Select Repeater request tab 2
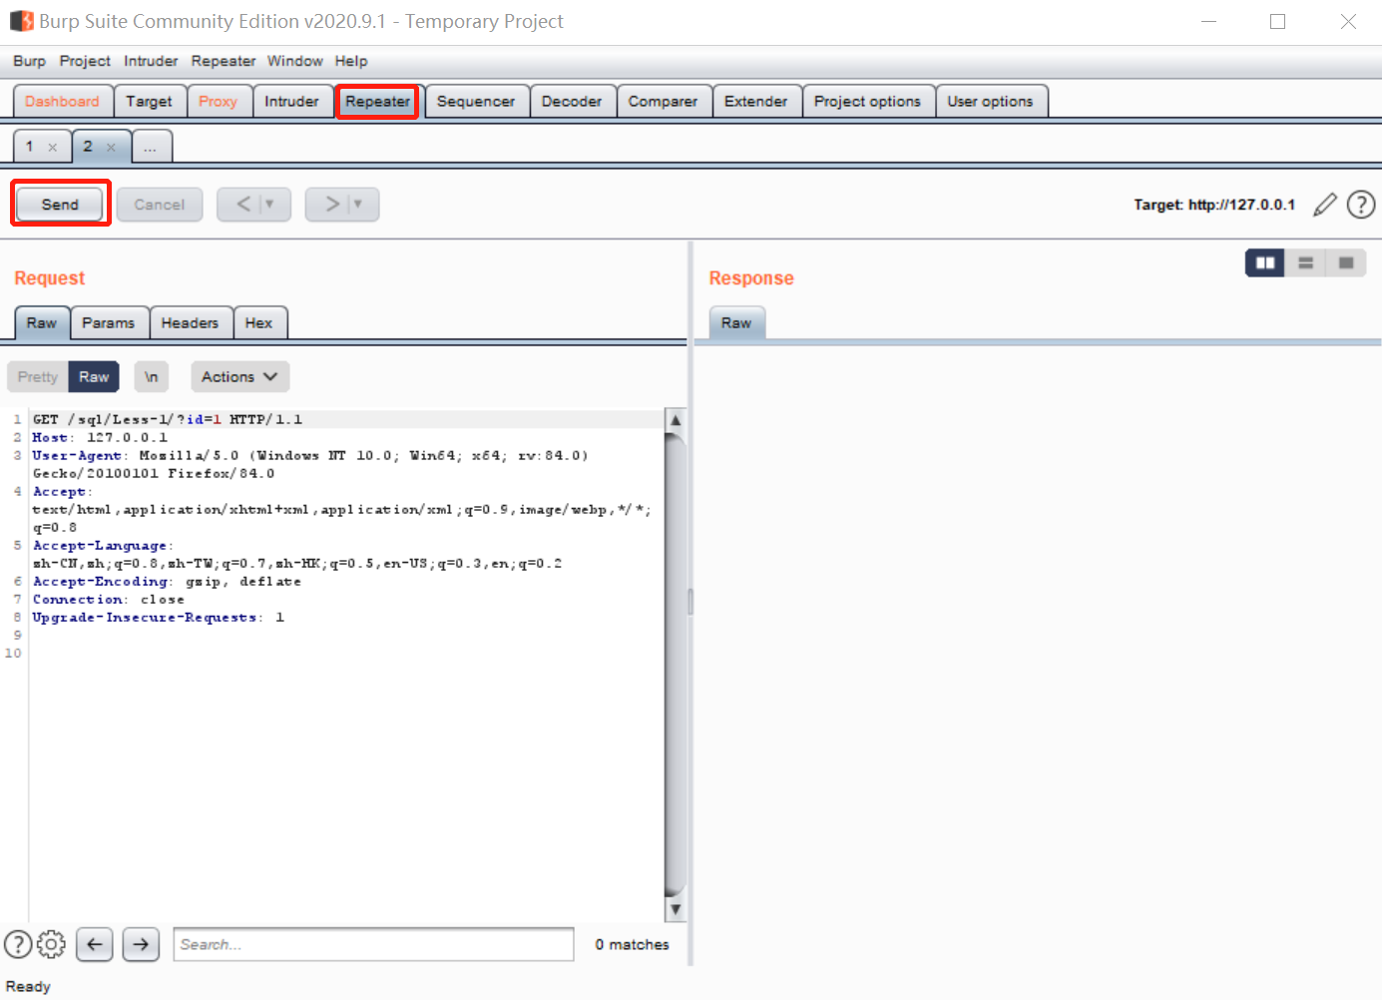 [88, 147]
